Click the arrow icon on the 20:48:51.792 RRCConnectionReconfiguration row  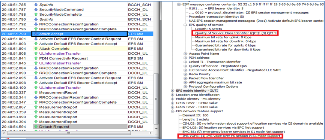[36, 24]
